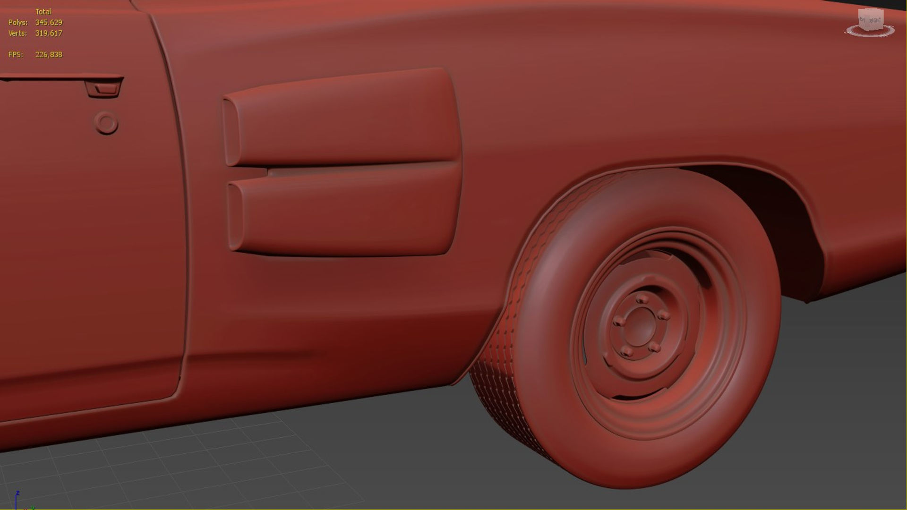Click the compass ring below the ViewCube
Screen dimensions: 907x510
(x=870, y=34)
